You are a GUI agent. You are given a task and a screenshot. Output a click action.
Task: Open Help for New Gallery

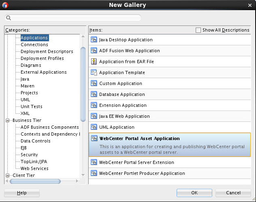click(22, 193)
